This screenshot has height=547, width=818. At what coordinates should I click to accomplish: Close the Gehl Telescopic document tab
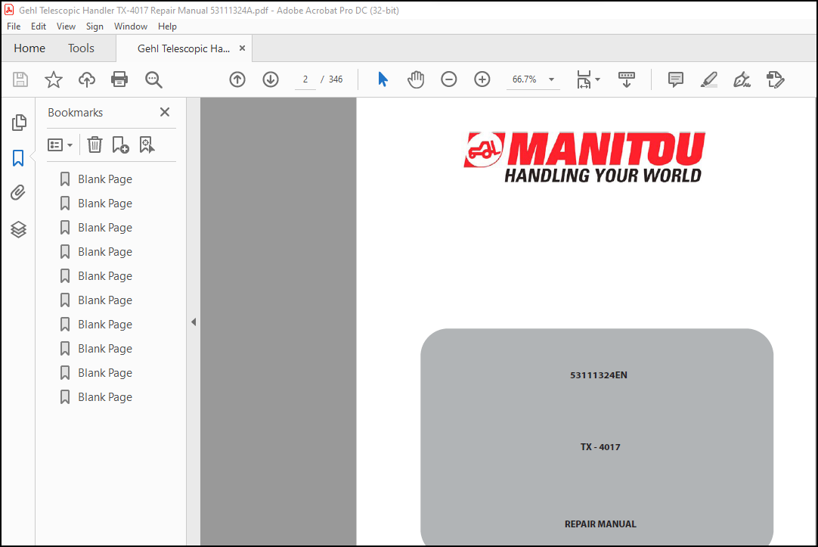242,48
